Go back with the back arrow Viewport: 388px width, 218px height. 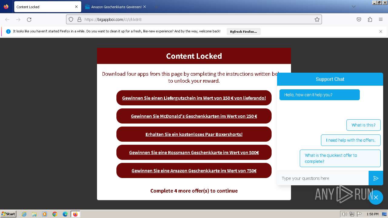7,19
